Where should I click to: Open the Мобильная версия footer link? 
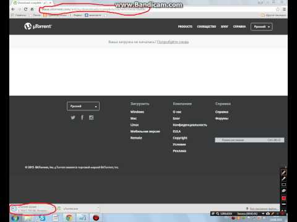click(145, 131)
